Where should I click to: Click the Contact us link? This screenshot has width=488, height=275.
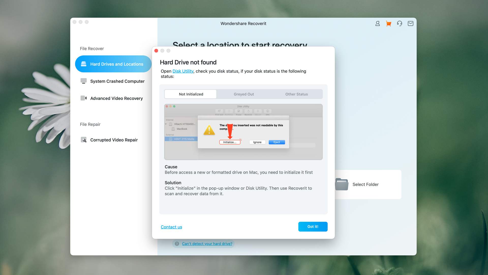pos(171,227)
